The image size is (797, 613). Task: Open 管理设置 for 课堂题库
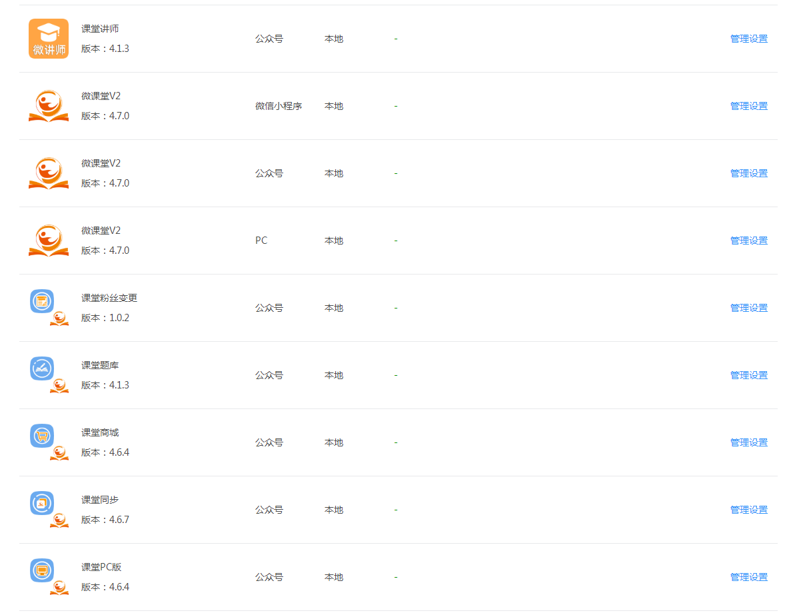[749, 375]
